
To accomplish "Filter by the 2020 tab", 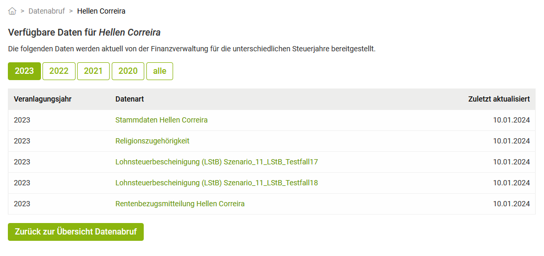I will click(x=128, y=71).
